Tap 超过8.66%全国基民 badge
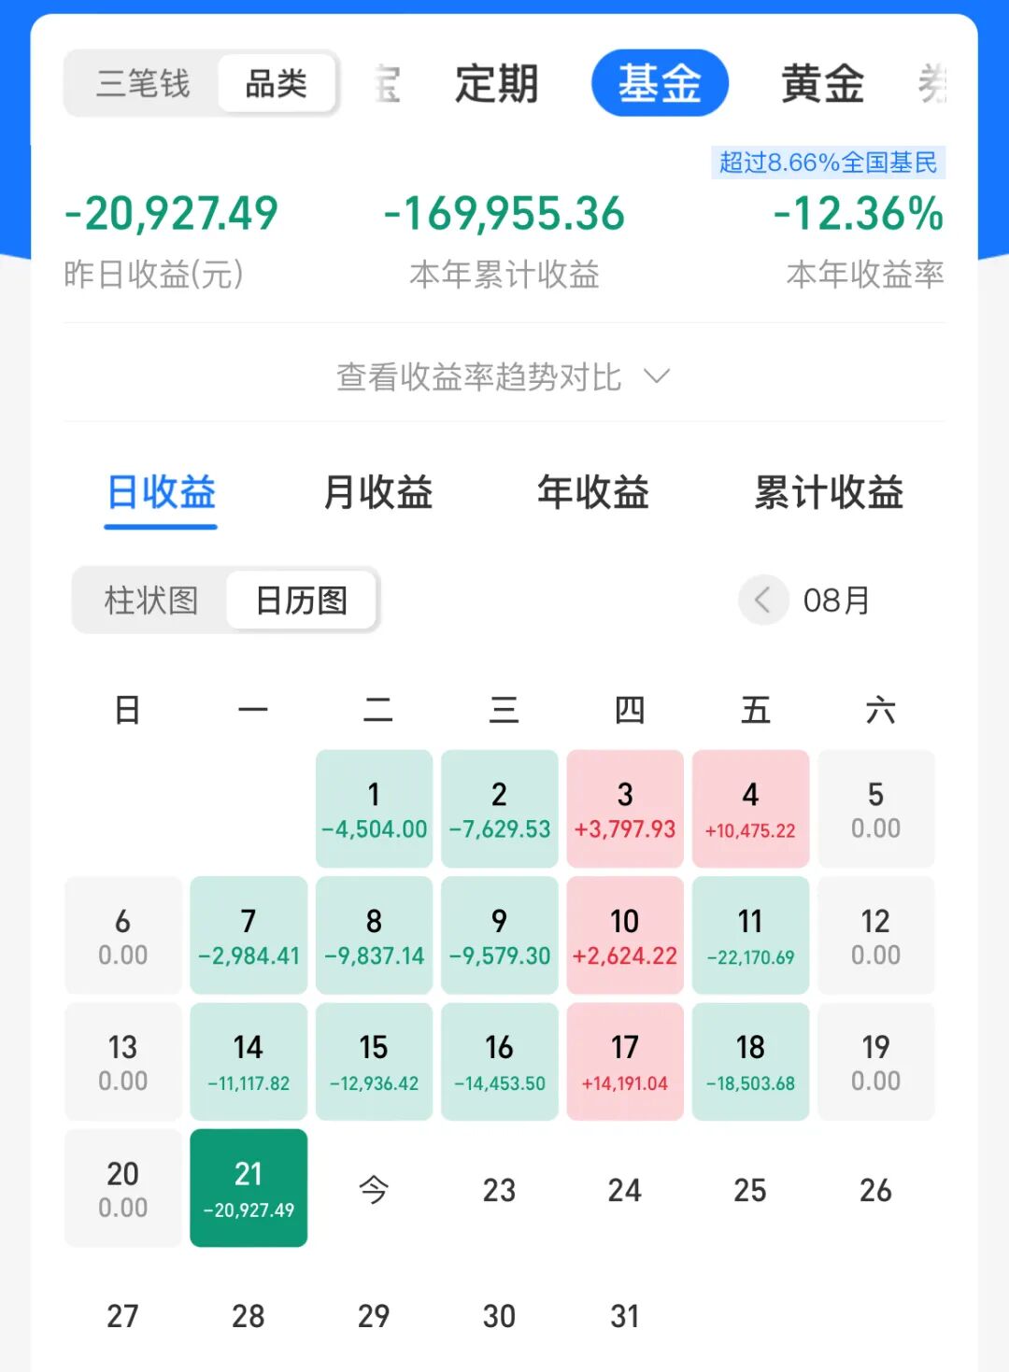The image size is (1009, 1372). [829, 163]
